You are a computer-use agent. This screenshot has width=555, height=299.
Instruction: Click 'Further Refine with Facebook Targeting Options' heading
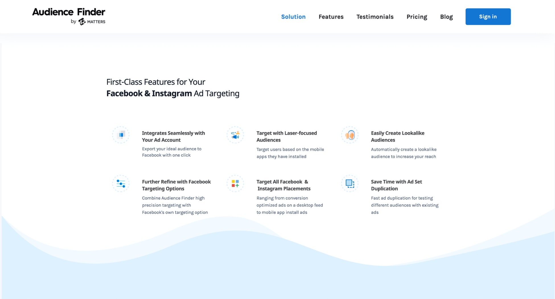pos(176,185)
